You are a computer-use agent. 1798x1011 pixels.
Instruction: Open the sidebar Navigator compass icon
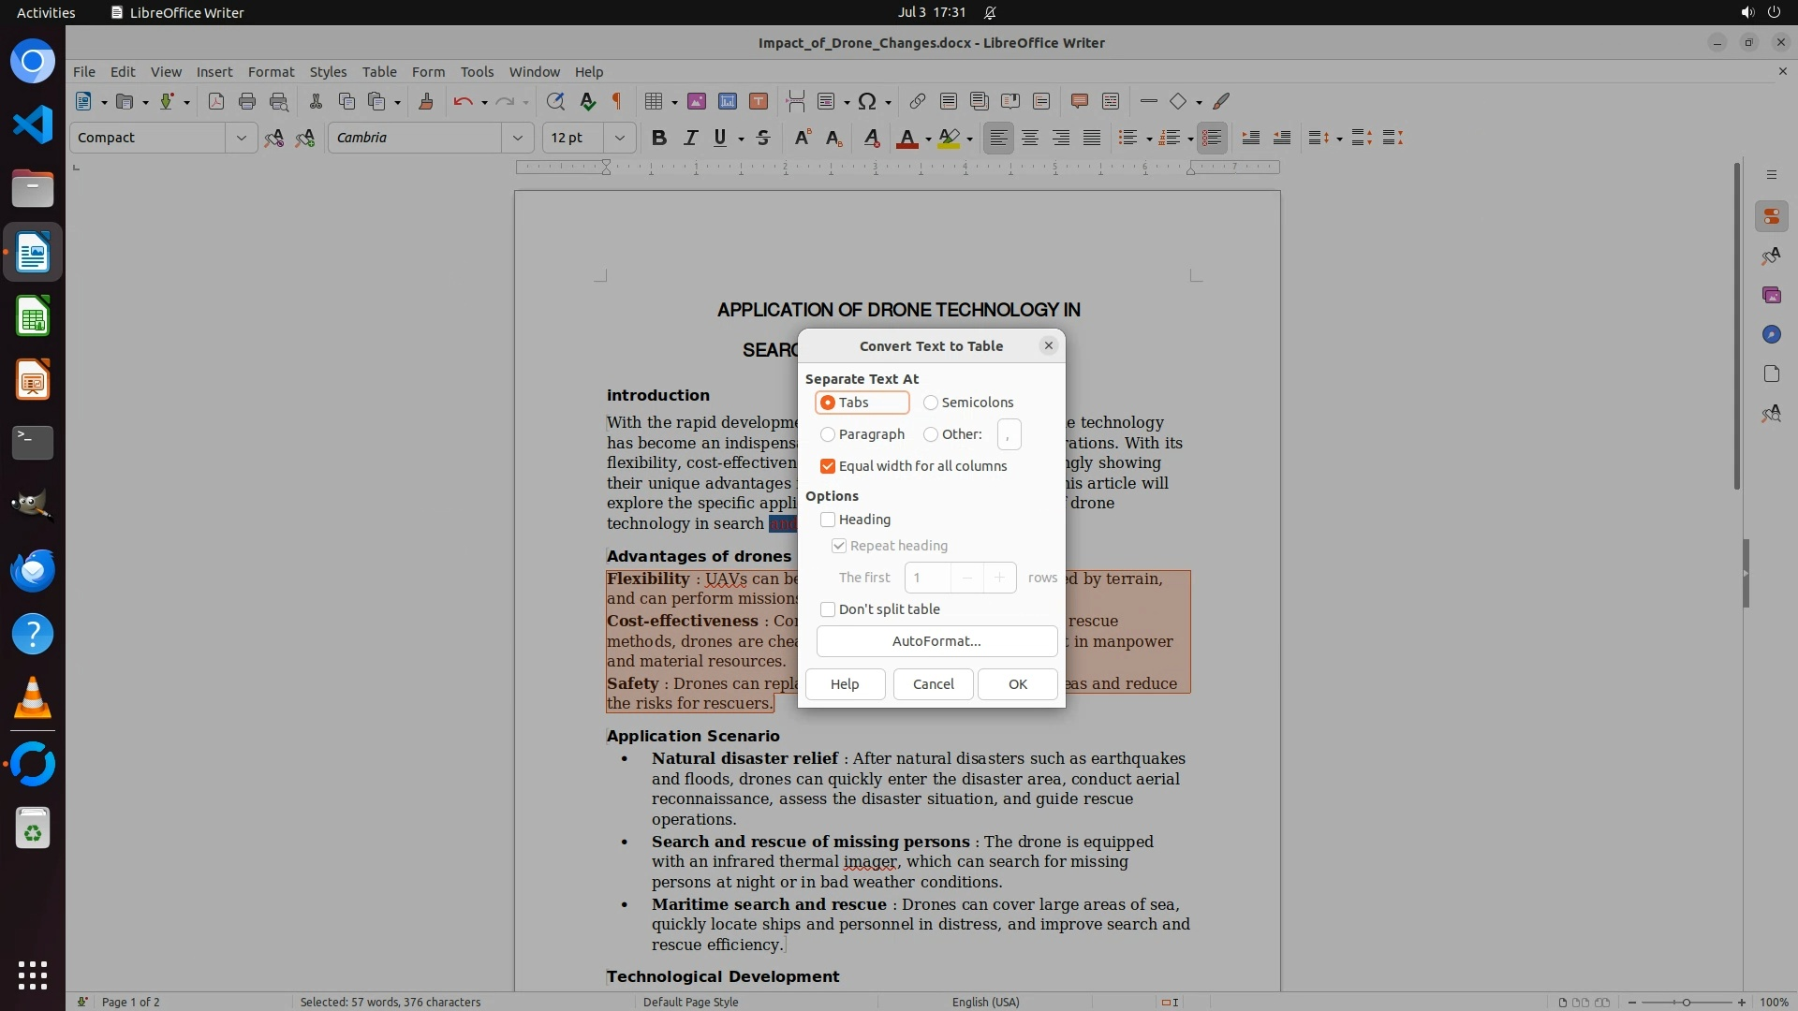[1771, 334]
